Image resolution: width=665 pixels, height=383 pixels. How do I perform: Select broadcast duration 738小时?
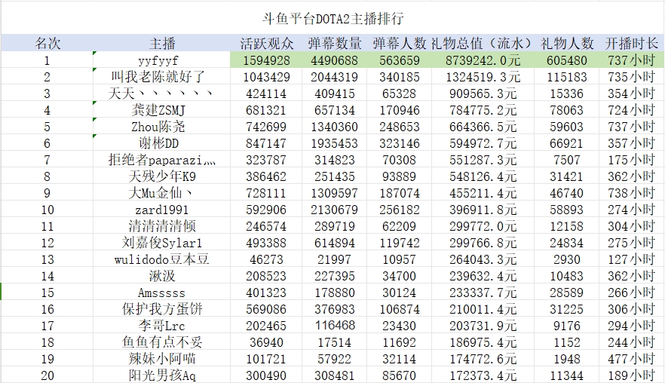pos(632,193)
